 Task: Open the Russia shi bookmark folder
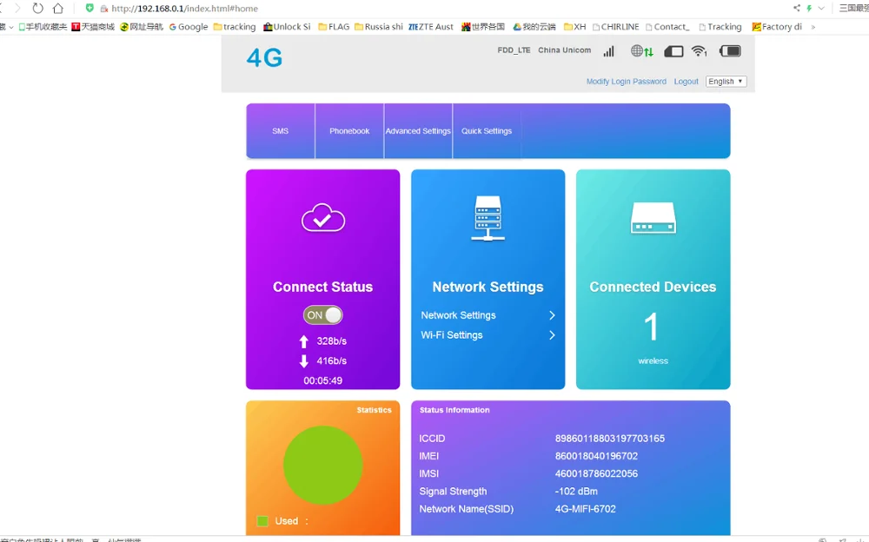[x=379, y=27]
